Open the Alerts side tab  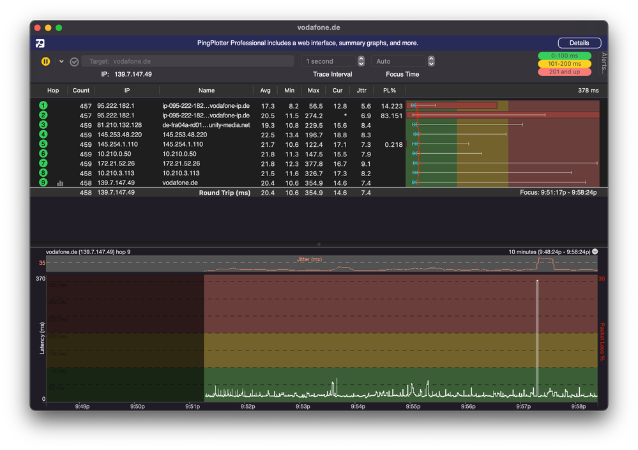(604, 64)
